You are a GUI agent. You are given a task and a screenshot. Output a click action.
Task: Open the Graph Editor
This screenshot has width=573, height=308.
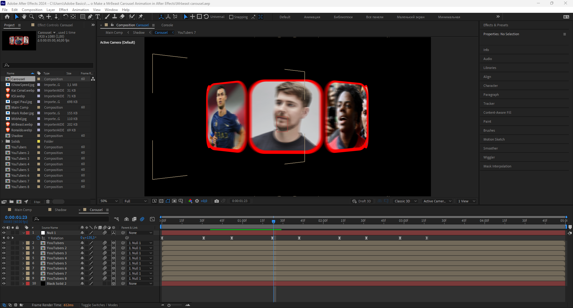click(152, 219)
